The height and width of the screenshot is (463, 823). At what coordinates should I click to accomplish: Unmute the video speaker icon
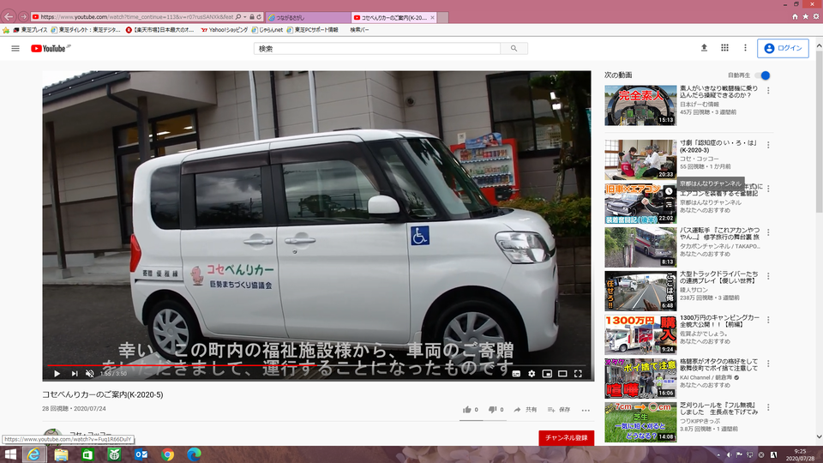click(x=90, y=373)
